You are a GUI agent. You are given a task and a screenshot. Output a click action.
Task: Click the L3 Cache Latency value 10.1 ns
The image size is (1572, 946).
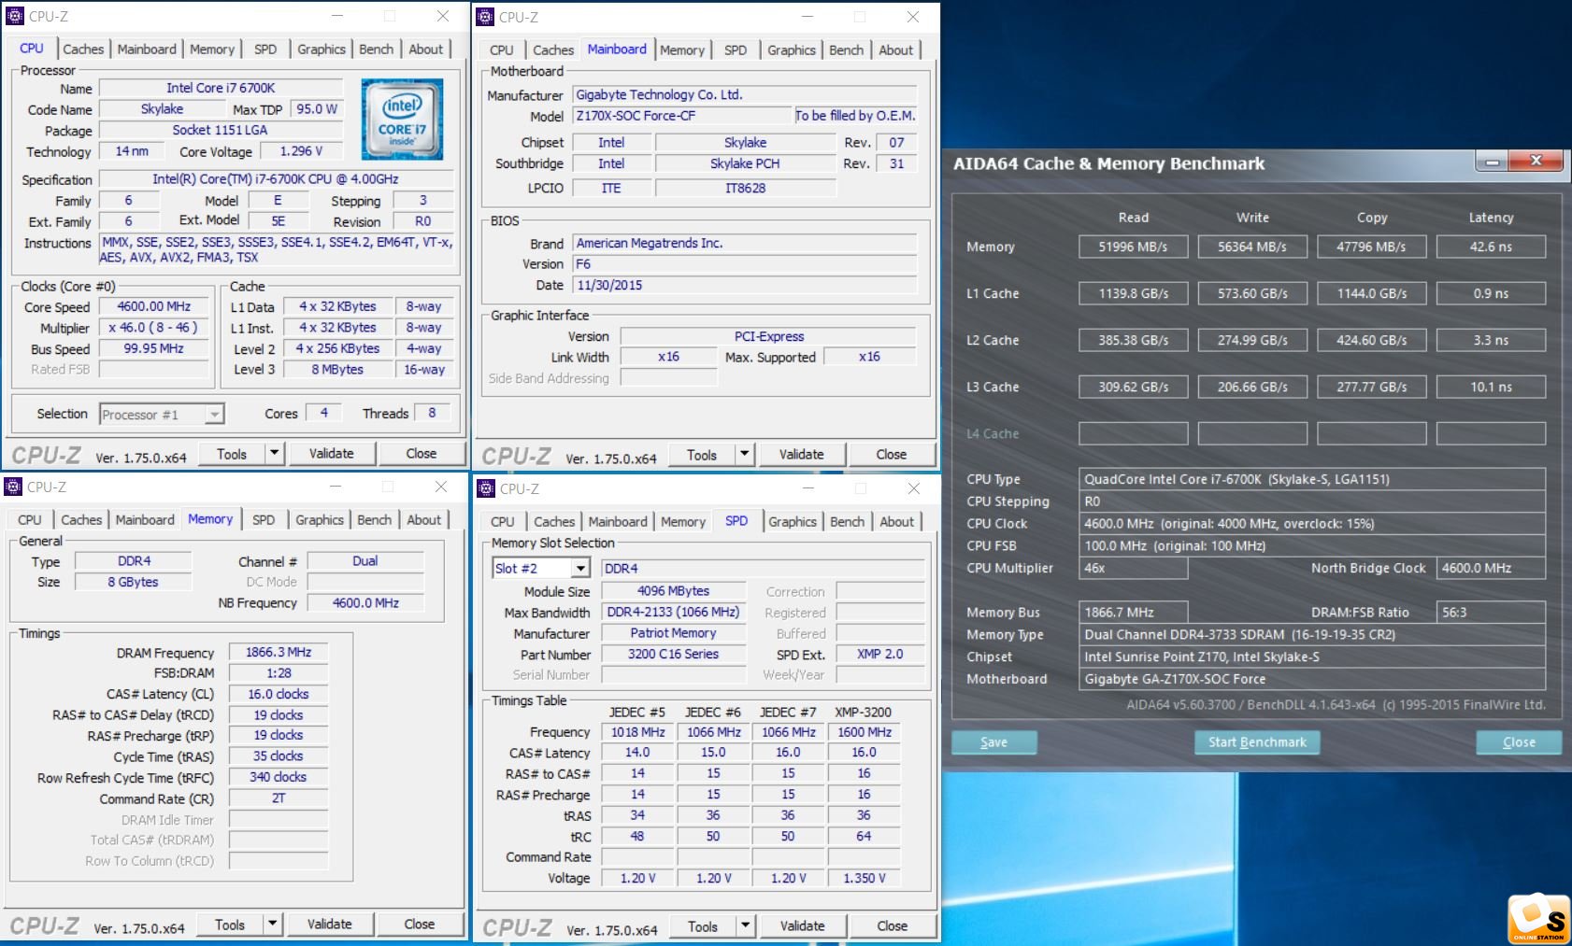click(x=1491, y=387)
